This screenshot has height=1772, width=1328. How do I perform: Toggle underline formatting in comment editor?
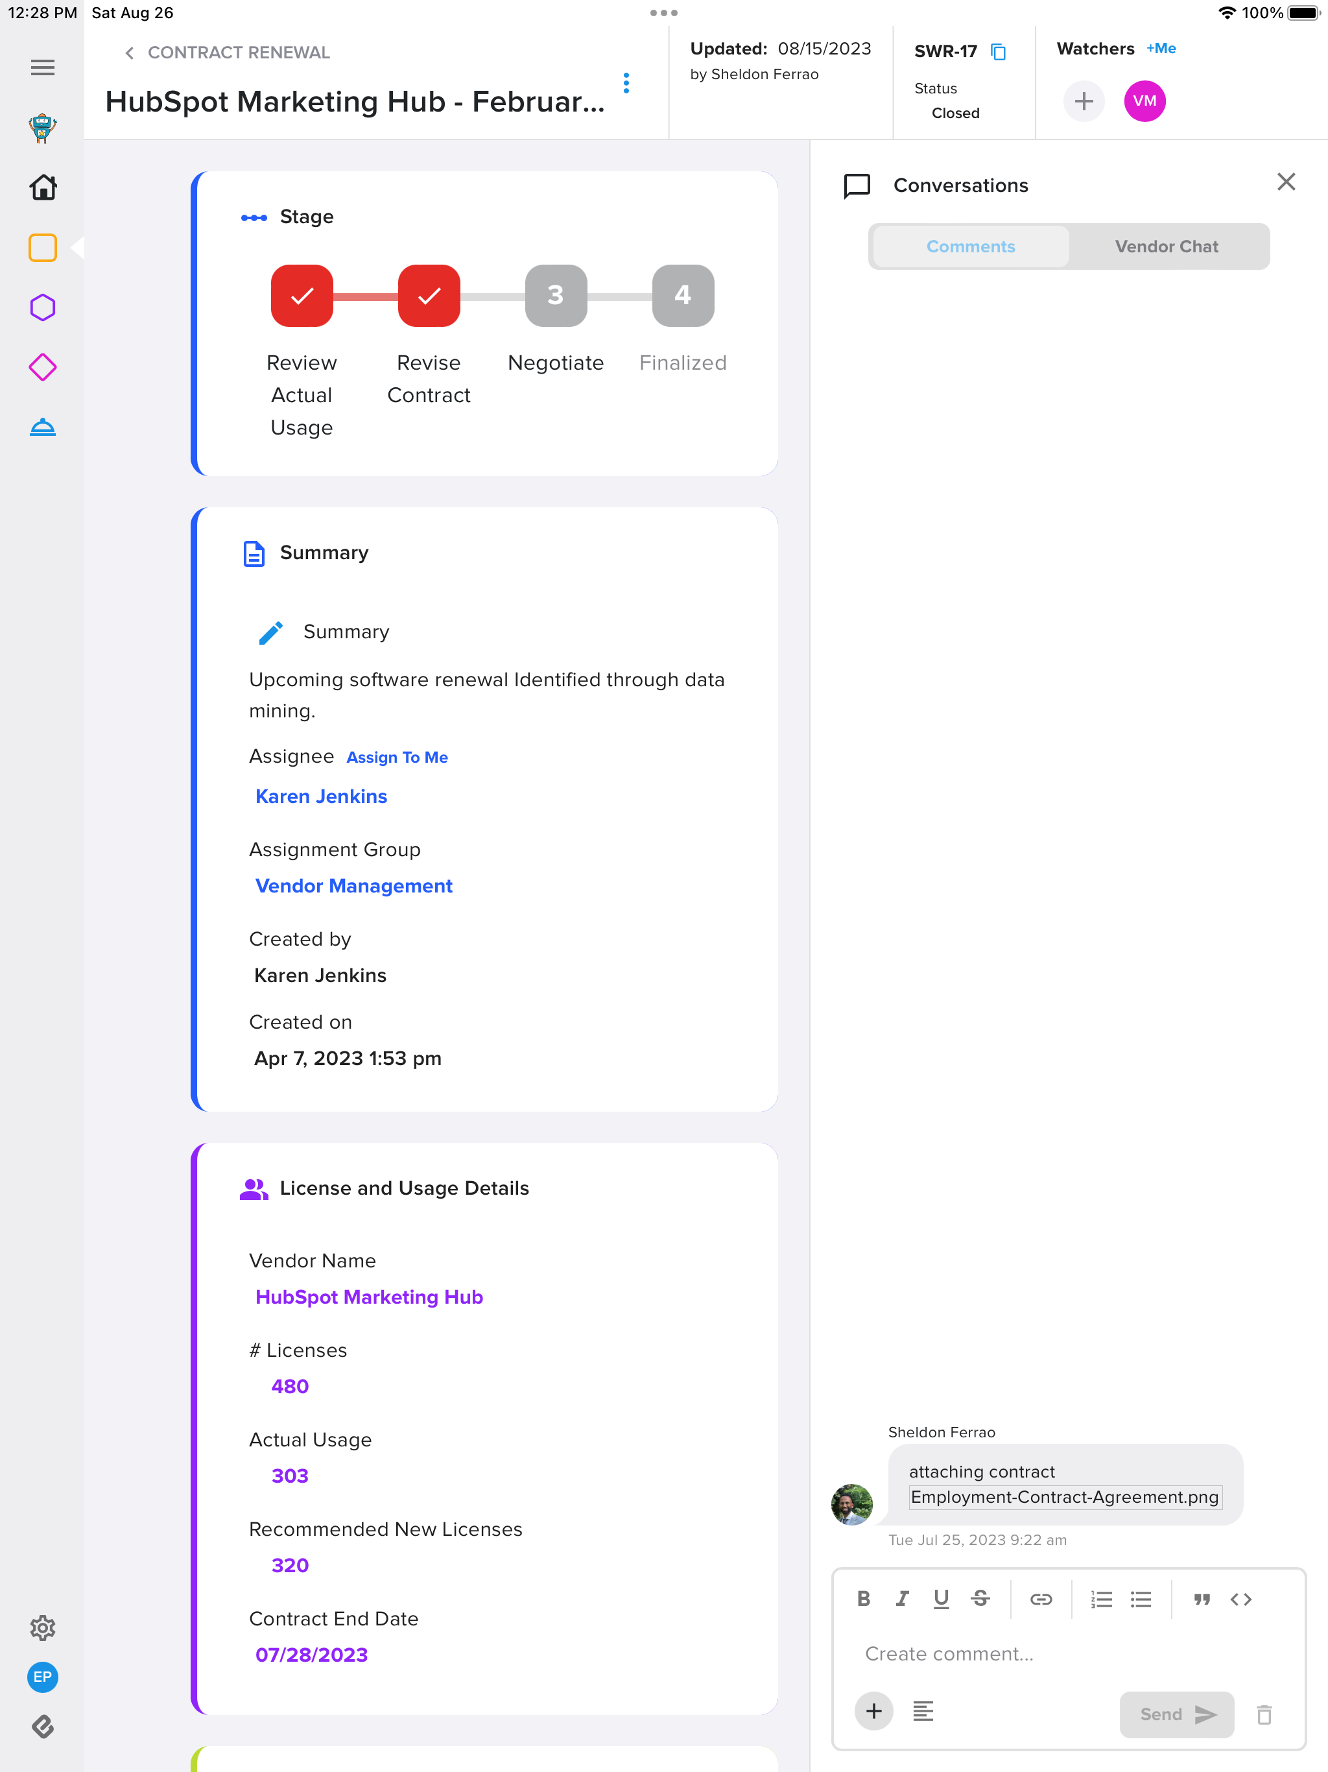941,1599
